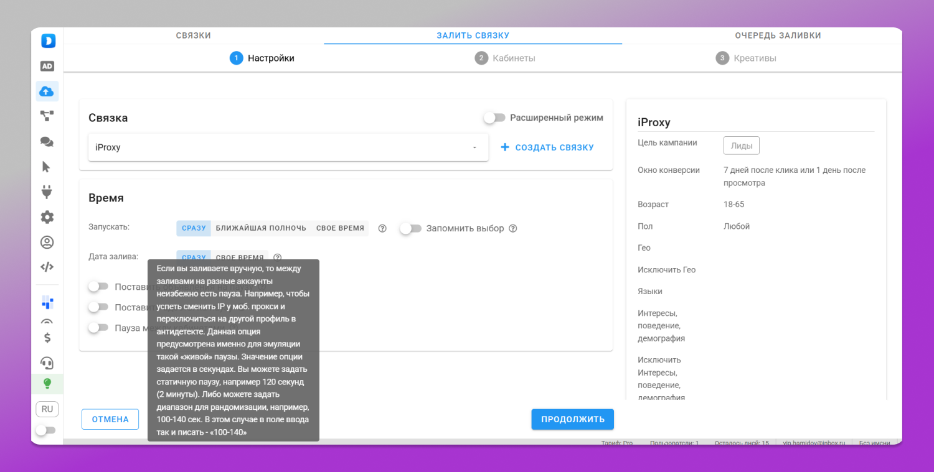This screenshot has width=934, height=472.
Task: Toggle the switch below RU button in sidebar
Action: [x=45, y=430]
